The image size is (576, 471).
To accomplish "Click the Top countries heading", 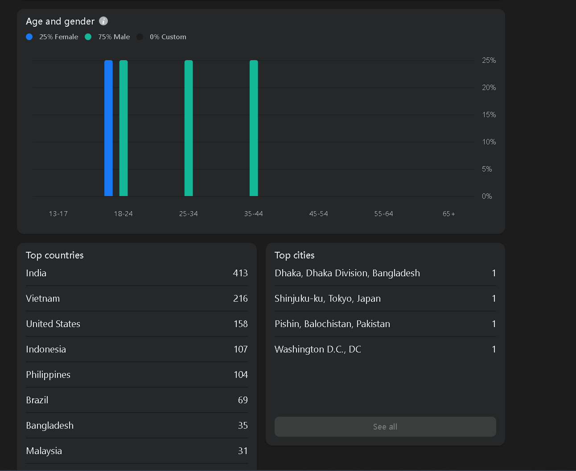I will [55, 255].
